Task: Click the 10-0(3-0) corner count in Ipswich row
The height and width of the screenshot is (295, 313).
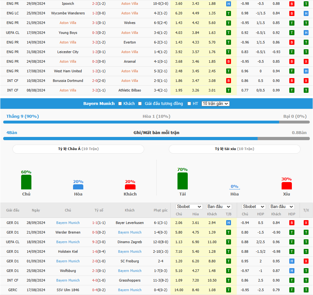Action: tap(161, 4)
